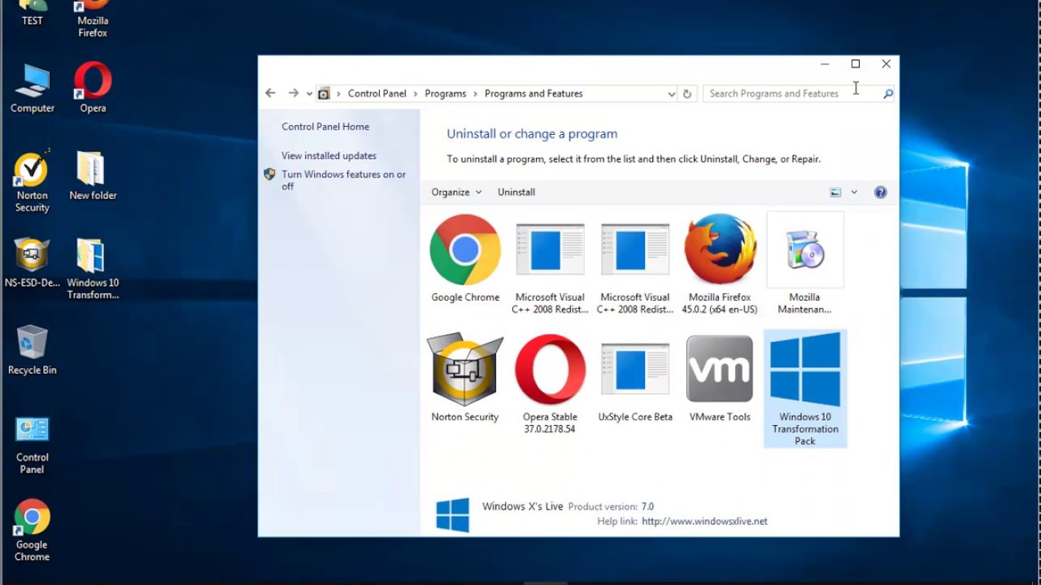Click the Control Panel icon in address bar
The image size is (1041, 585).
(x=324, y=93)
